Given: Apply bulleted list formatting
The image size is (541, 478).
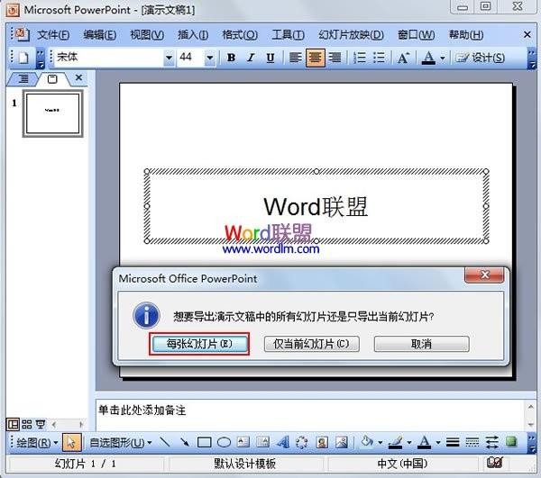Looking at the screenshot, I should [x=379, y=58].
